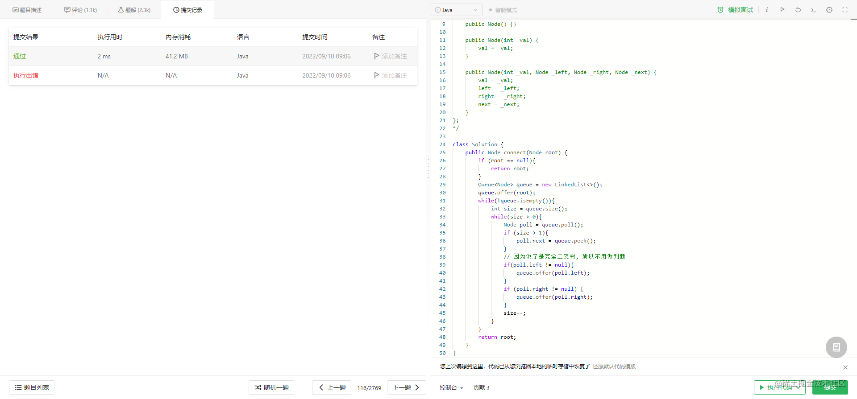The height and width of the screenshot is (399, 857).
Task: Click the panel divider handle between panes
Action: tap(428, 169)
